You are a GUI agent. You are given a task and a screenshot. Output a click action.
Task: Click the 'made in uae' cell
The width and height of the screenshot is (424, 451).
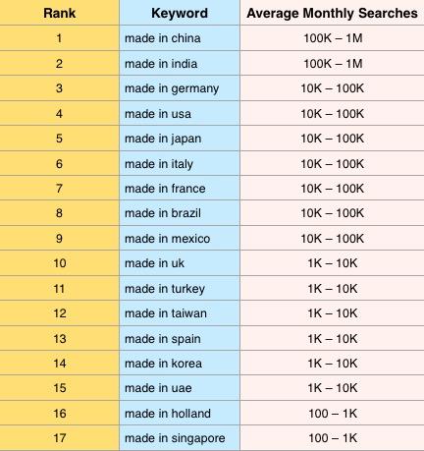180,388
